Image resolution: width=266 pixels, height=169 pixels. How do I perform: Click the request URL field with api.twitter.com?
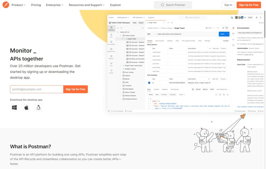tap(187, 34)
